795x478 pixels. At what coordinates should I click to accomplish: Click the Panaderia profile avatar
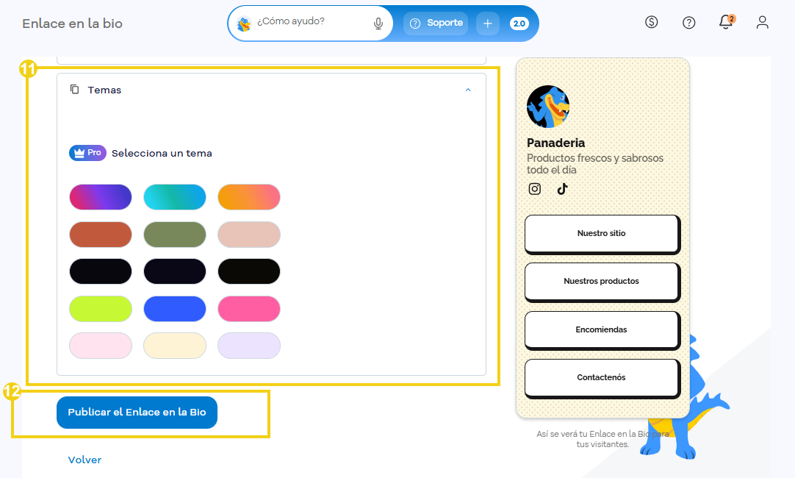click(548, 107)
